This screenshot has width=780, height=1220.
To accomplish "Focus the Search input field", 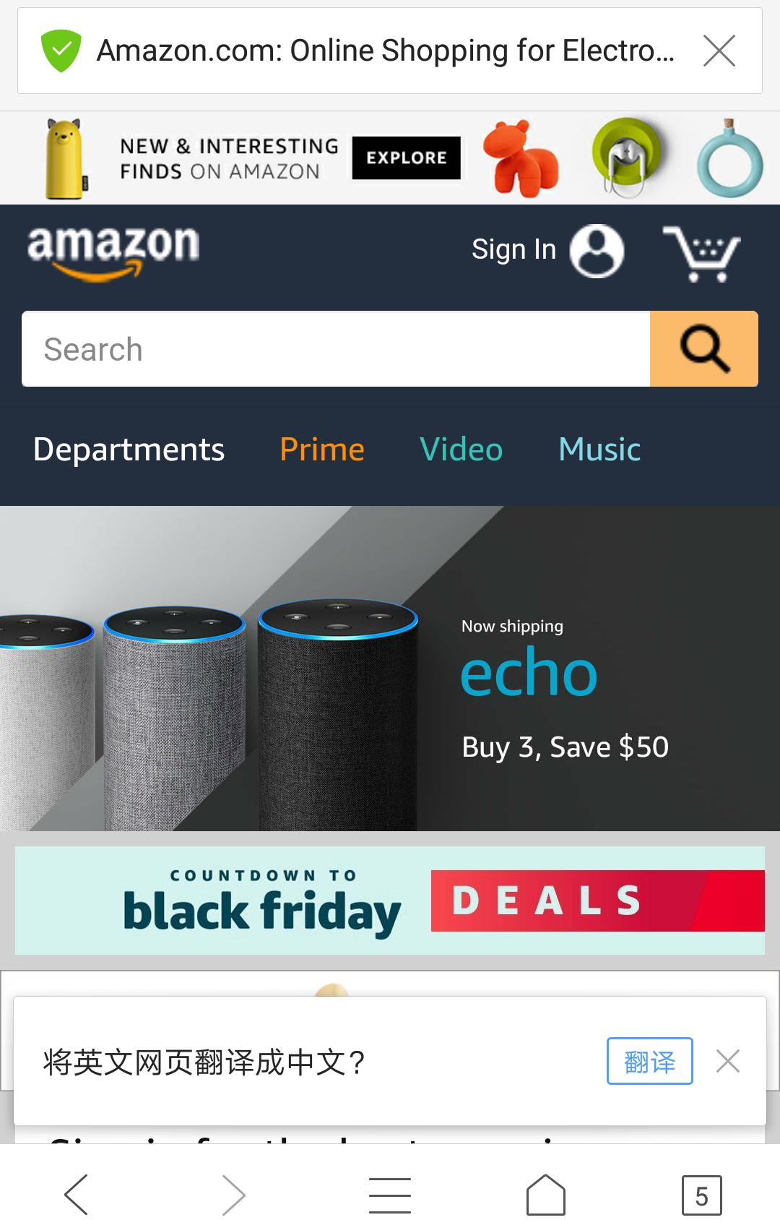I will pyautogui.click(x=336, y=349).
